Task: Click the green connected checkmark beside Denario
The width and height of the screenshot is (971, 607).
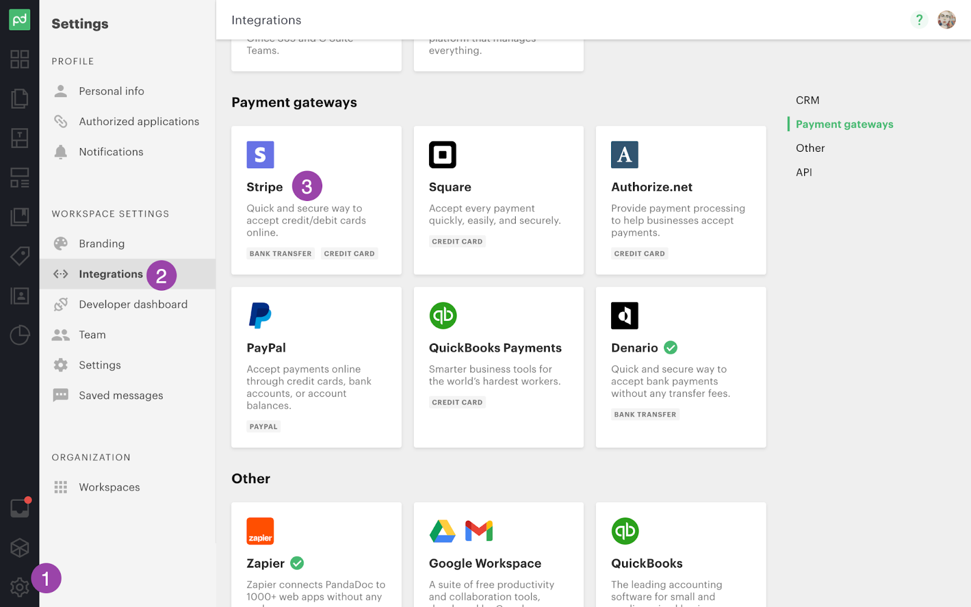Action: click(671, 348)
